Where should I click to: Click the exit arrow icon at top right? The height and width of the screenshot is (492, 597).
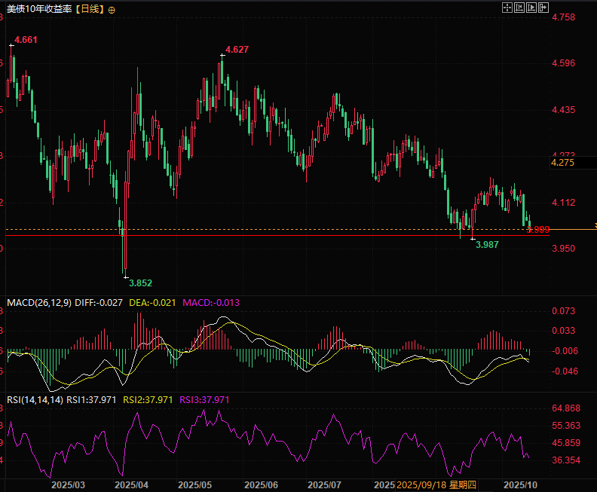(543, 8)
